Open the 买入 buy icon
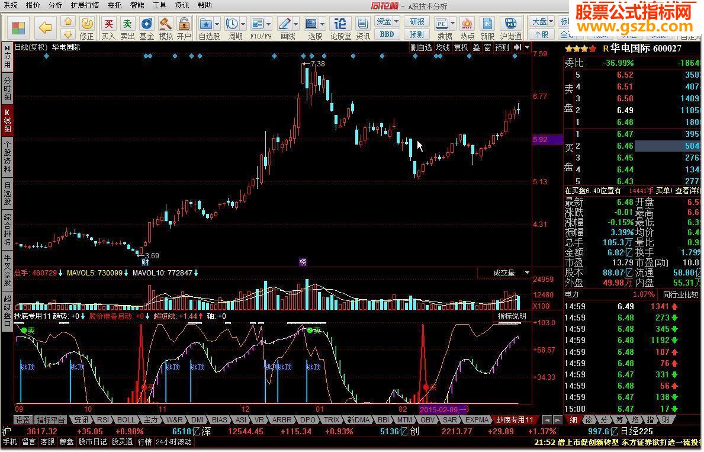The width and height of the screenshot is (704, 452). (108, 28)
